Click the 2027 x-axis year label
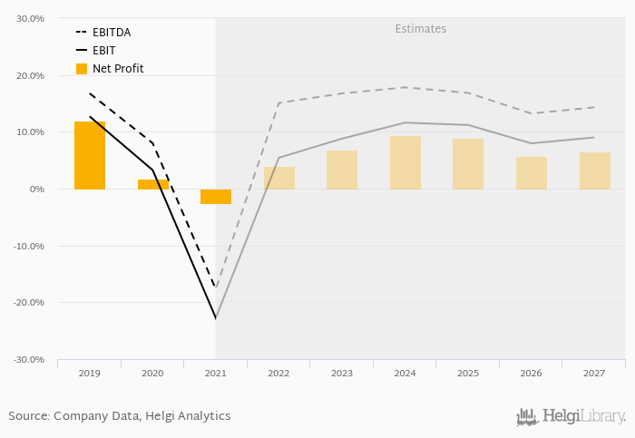Viewport: 635px width, 438px height. pyautogui.click(x=595, y=373)
